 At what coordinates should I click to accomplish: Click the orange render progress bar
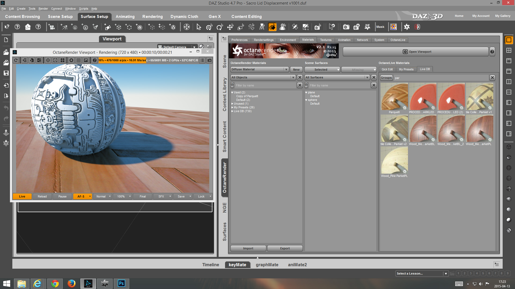point(122,60)
